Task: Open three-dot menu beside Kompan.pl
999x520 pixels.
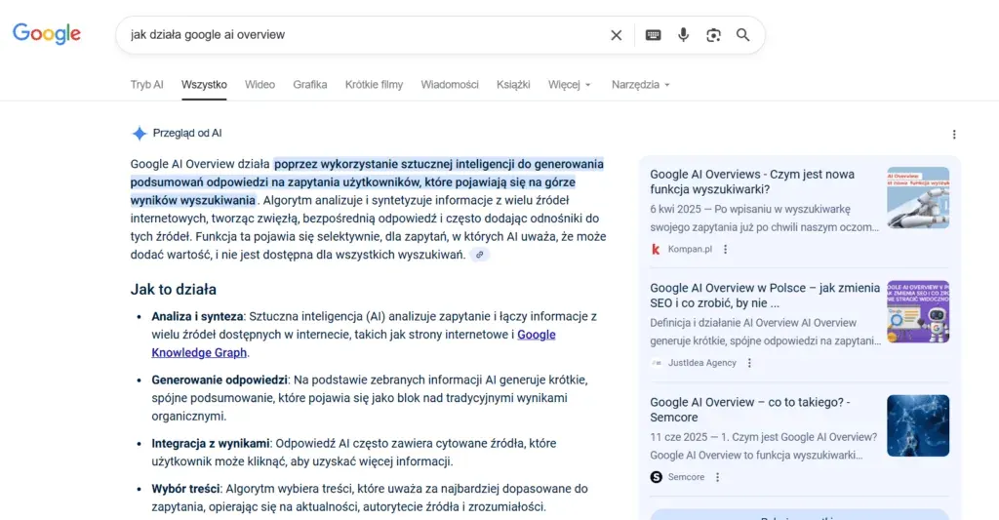Action: pyautogui.click(x=725, y=249)
